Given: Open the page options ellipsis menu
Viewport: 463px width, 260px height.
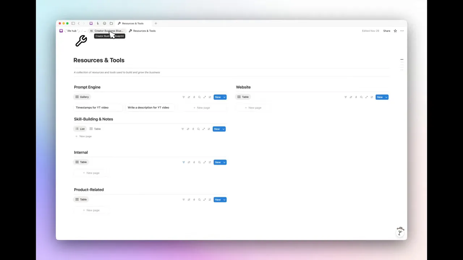Looking at the screenshot, I should tap(402, 31).
